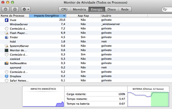The image size is (172, 109).
Task: Click the Vuze app icon
Action: [x=7, y=20]
